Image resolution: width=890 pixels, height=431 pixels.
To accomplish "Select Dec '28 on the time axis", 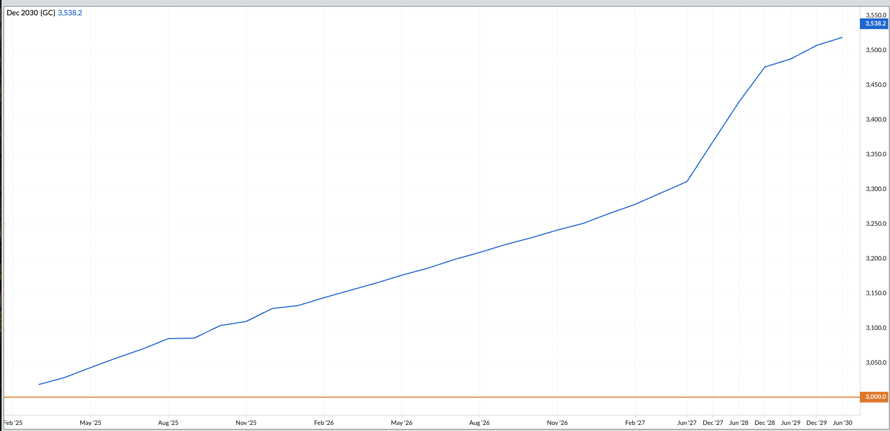I will coord(764,423).
